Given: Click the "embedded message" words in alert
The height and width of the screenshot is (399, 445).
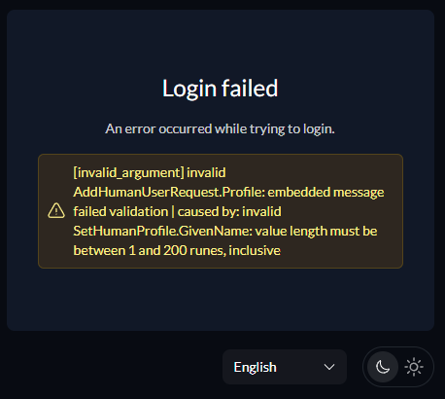Looking at the screenshot, I should point(325,192).
